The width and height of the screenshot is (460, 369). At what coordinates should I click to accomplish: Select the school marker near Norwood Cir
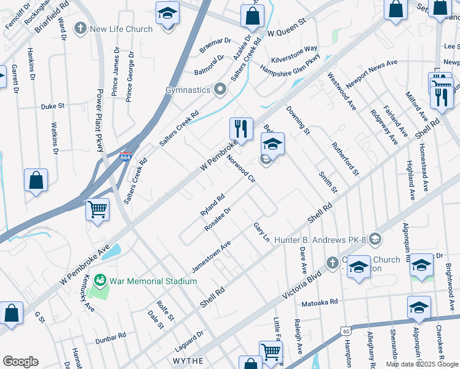click(x=272, y=144)
